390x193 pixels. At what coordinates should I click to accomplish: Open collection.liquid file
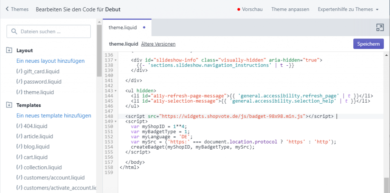43,168
